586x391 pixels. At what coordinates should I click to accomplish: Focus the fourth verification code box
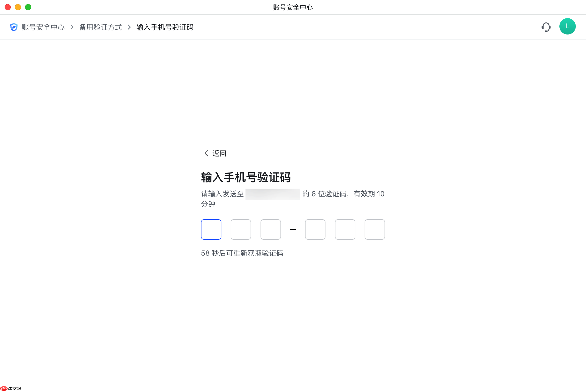[315, 229]
